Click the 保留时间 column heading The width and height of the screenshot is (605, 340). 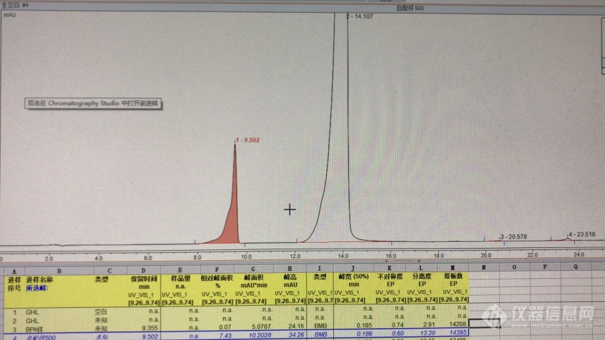(x=143, y=278)
